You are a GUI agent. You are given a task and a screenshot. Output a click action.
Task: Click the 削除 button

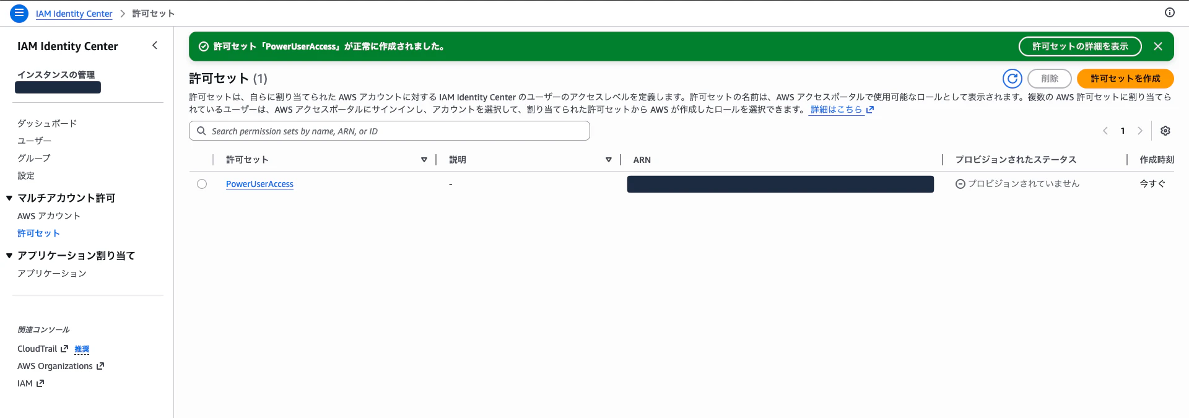[x=1050, y=79]
